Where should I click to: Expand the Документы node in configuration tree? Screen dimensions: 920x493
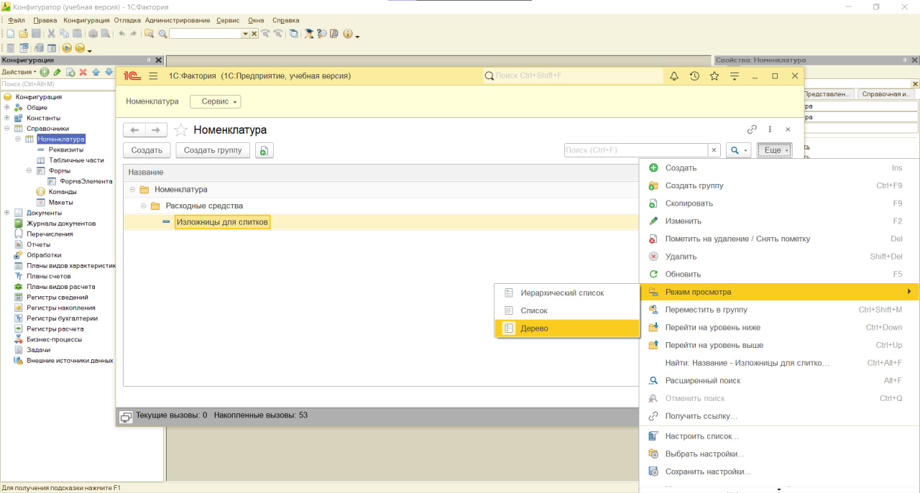7,213
